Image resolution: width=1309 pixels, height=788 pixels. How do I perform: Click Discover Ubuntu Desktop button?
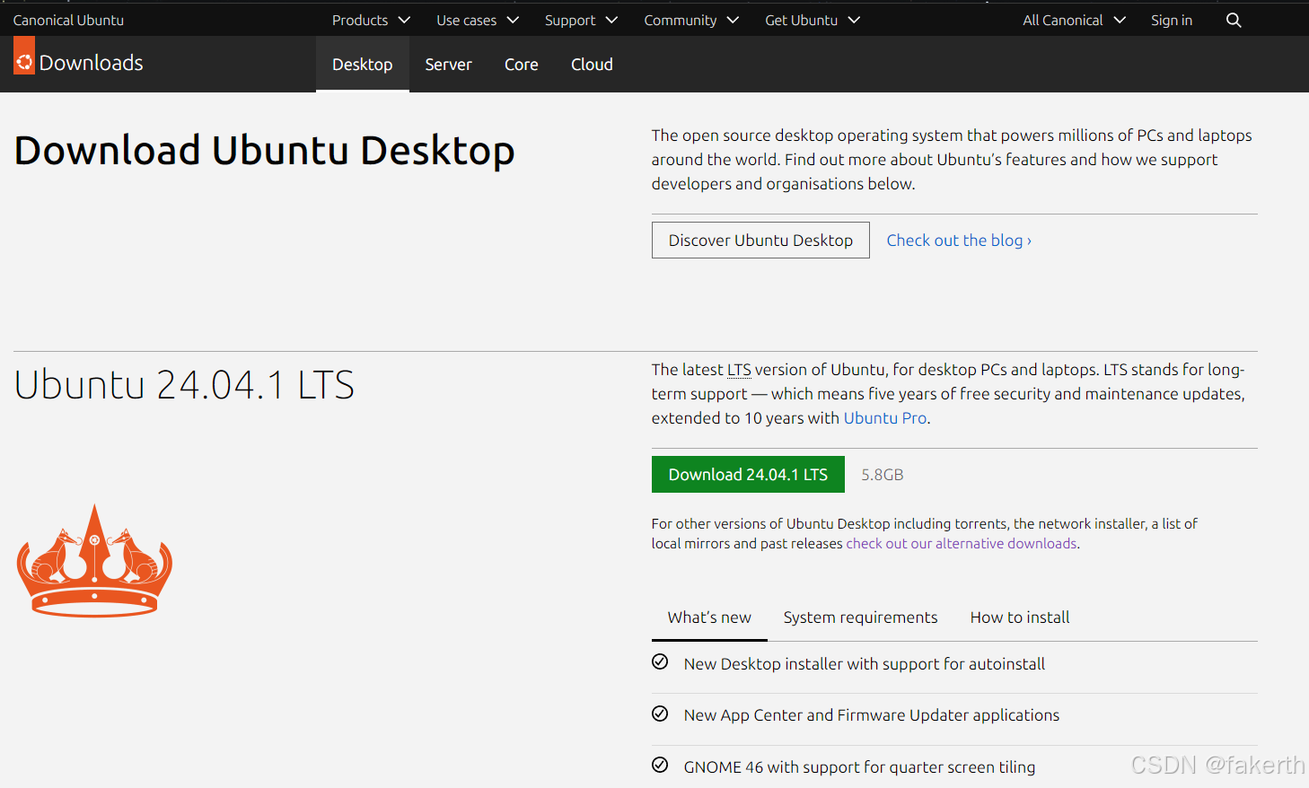[x=760, y=241]
